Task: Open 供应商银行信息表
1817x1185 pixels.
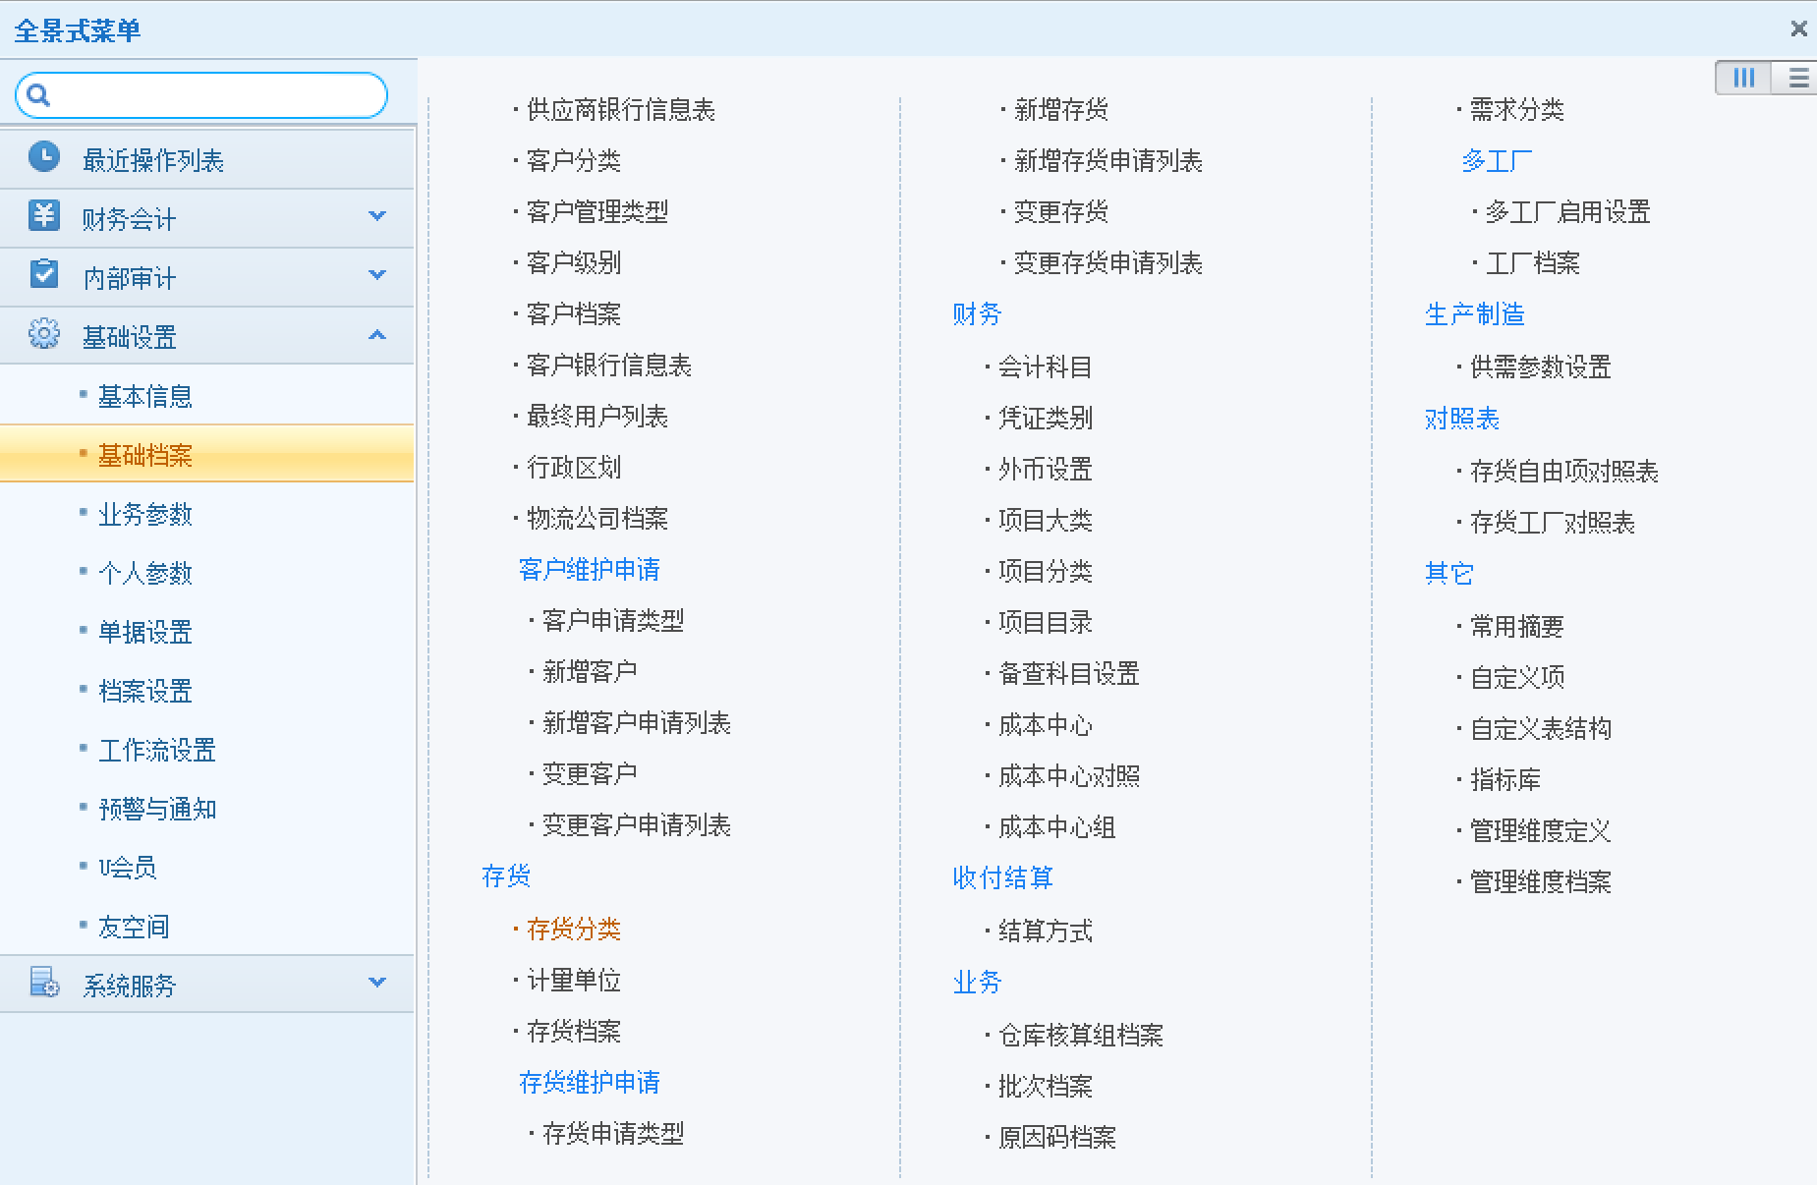Action: point(621,109)
